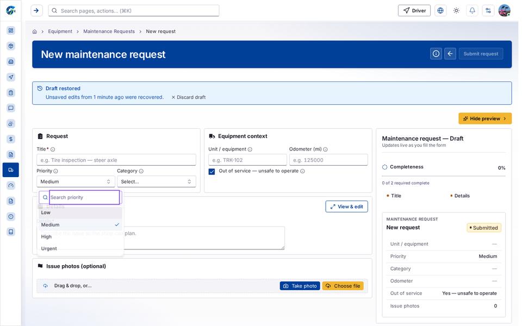
Task: Click the Take photo button
Action: click(300, 286)
